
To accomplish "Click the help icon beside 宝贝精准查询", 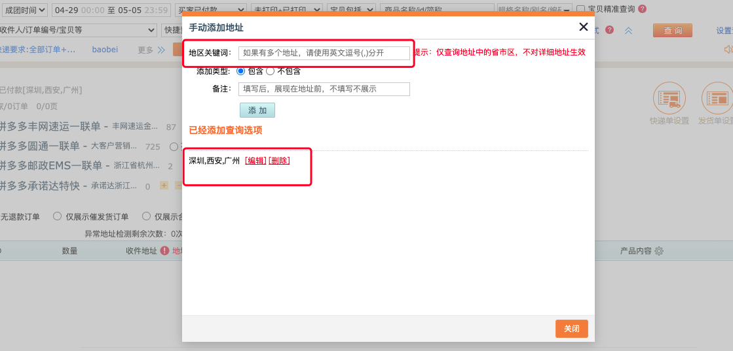I will coord(643,9).
